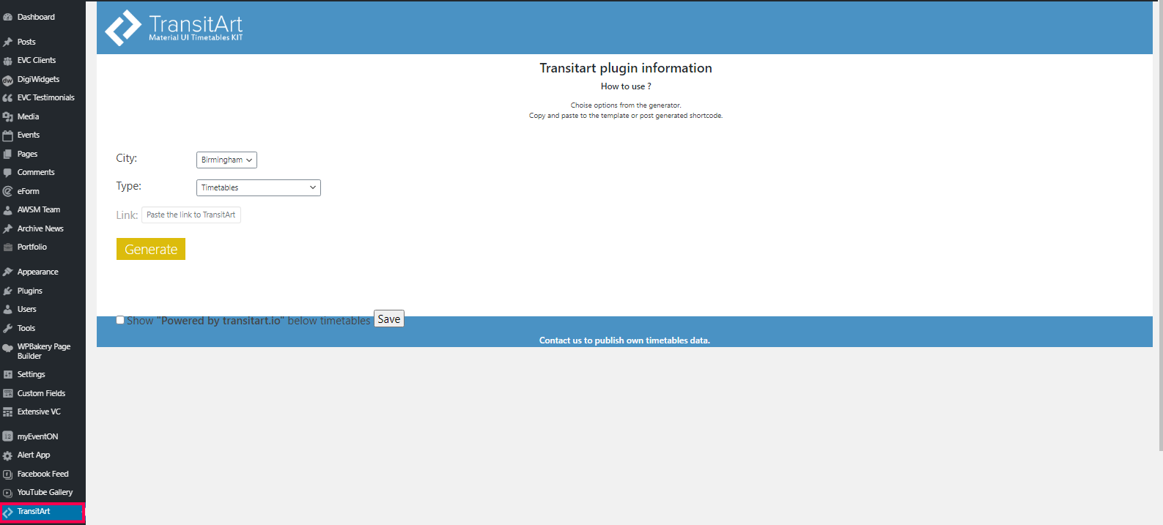This screenshot has width=1163, height=525.
Task: Click the Alert App gear icon
Action: [8, 455]
